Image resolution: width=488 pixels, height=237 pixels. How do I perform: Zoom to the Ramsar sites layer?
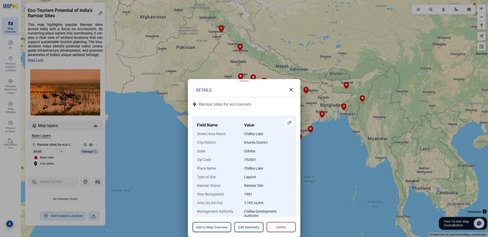tap(85, 145)
